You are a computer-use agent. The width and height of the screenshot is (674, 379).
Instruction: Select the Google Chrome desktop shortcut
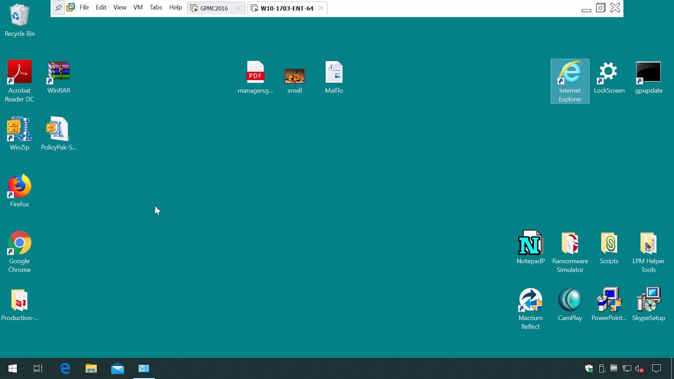tap(19, 252)
